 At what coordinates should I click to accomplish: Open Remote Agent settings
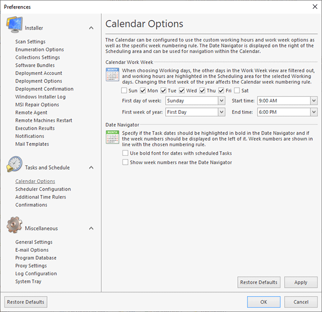point(31,113)
